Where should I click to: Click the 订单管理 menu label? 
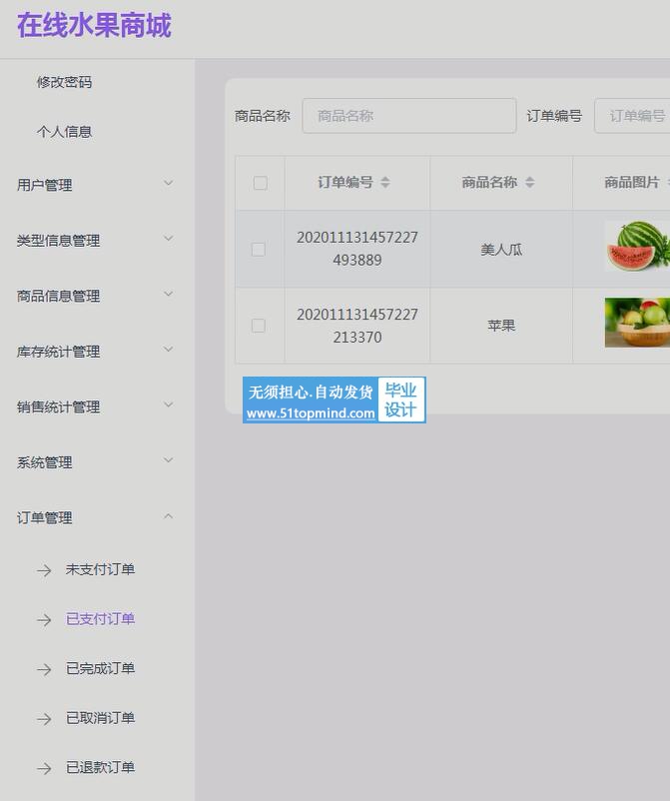[44, 517]
